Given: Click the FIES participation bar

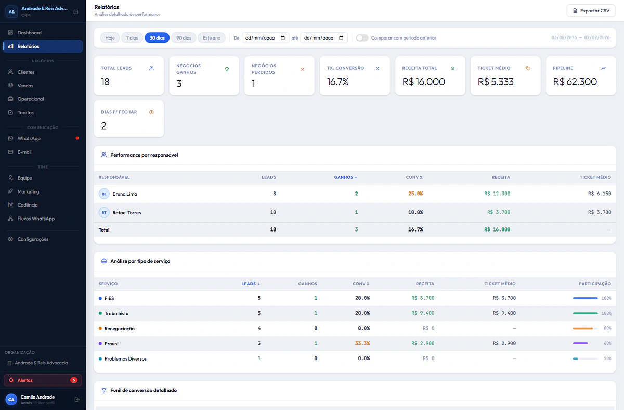Looking at the screenshot, I should 585,298.
